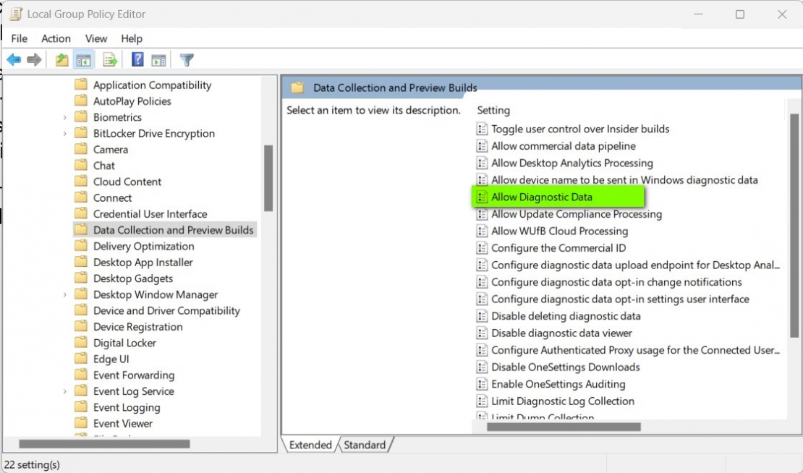Image resolution: width=803 pixels, height=473 pixels.
Task: Expand the Event Log Service node
Action: [x=64, y=391]
